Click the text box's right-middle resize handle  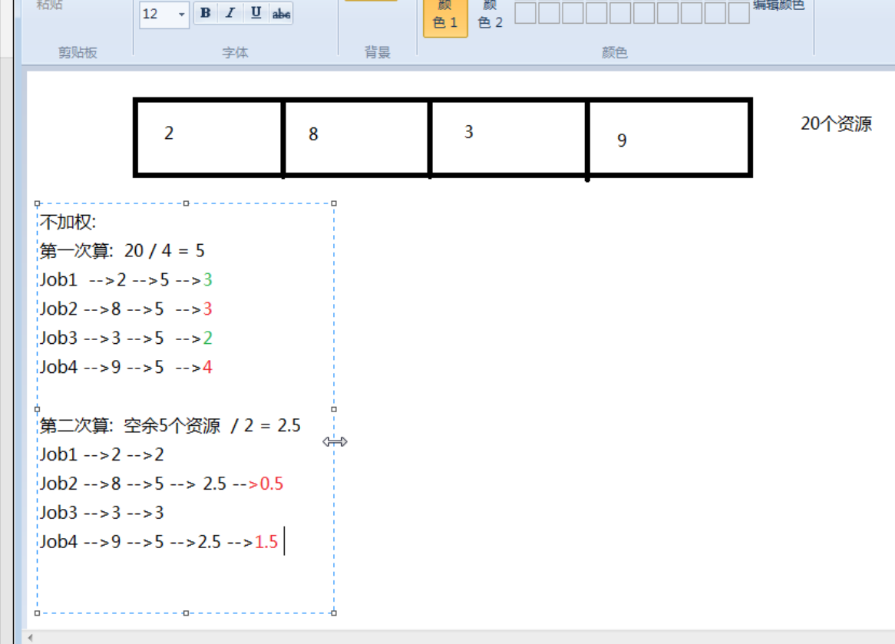[334, 409]
